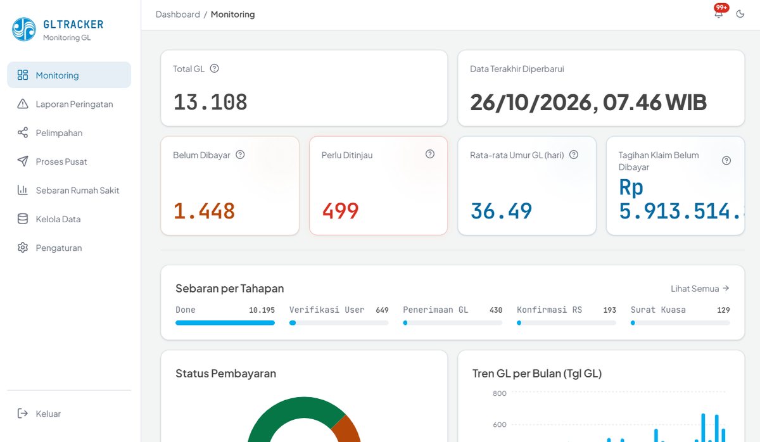760x442 pixels.
Task: Click the Perlu Ditinjau value 499
Action: coord(340,211)
